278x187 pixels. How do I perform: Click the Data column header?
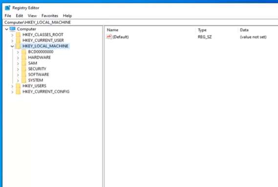pos(244,30)
